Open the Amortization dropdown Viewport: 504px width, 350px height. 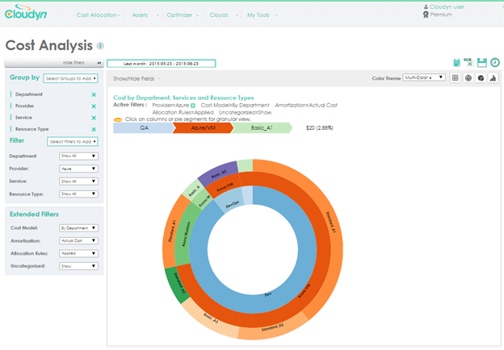click(x=79, y=240)
